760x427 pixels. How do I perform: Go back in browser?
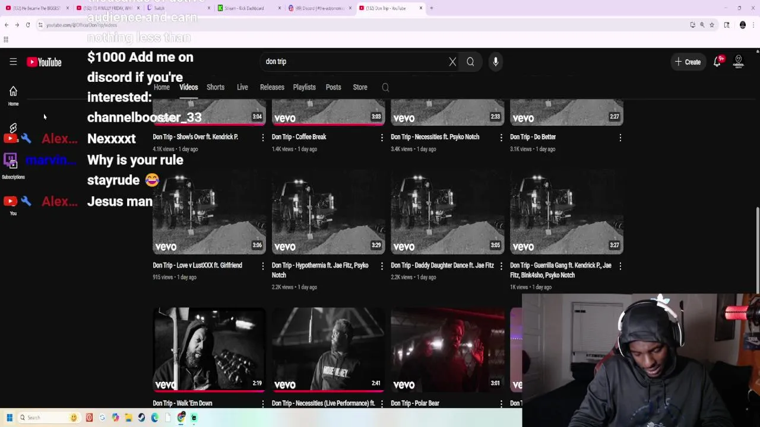point(6,25)
